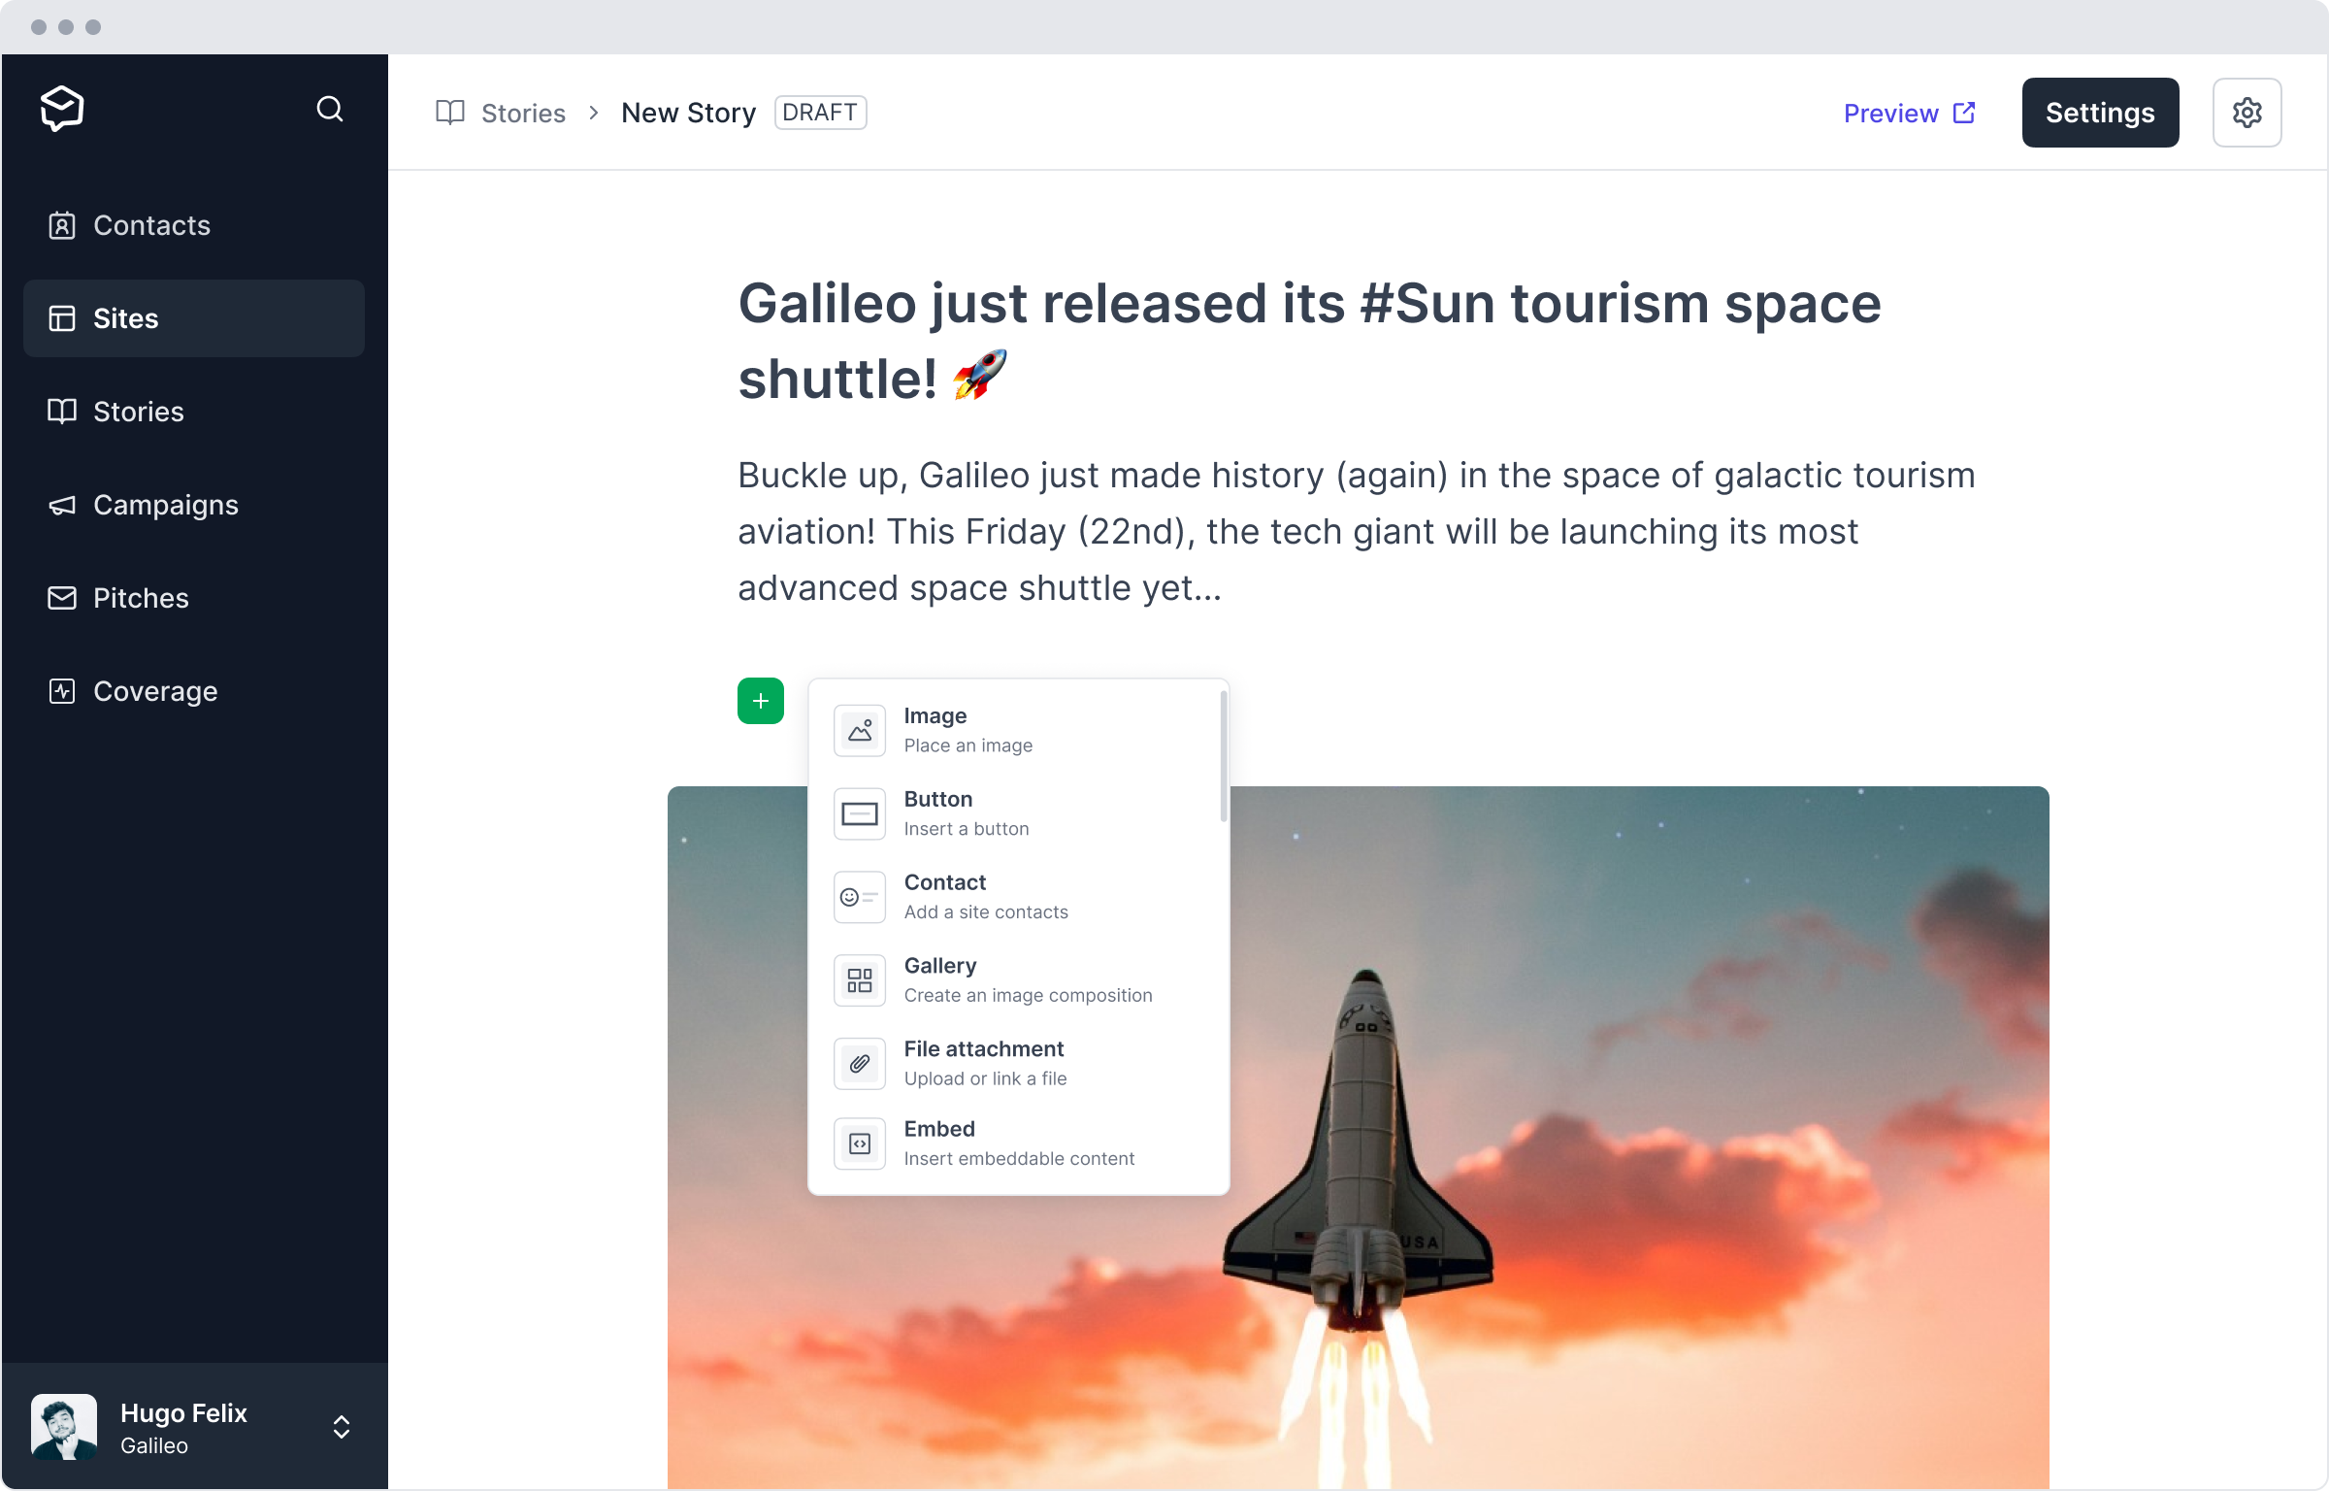Click the Stories book icon in sidebar
The height and width of the screenshot is (1491, 2329).
point(61,411)
